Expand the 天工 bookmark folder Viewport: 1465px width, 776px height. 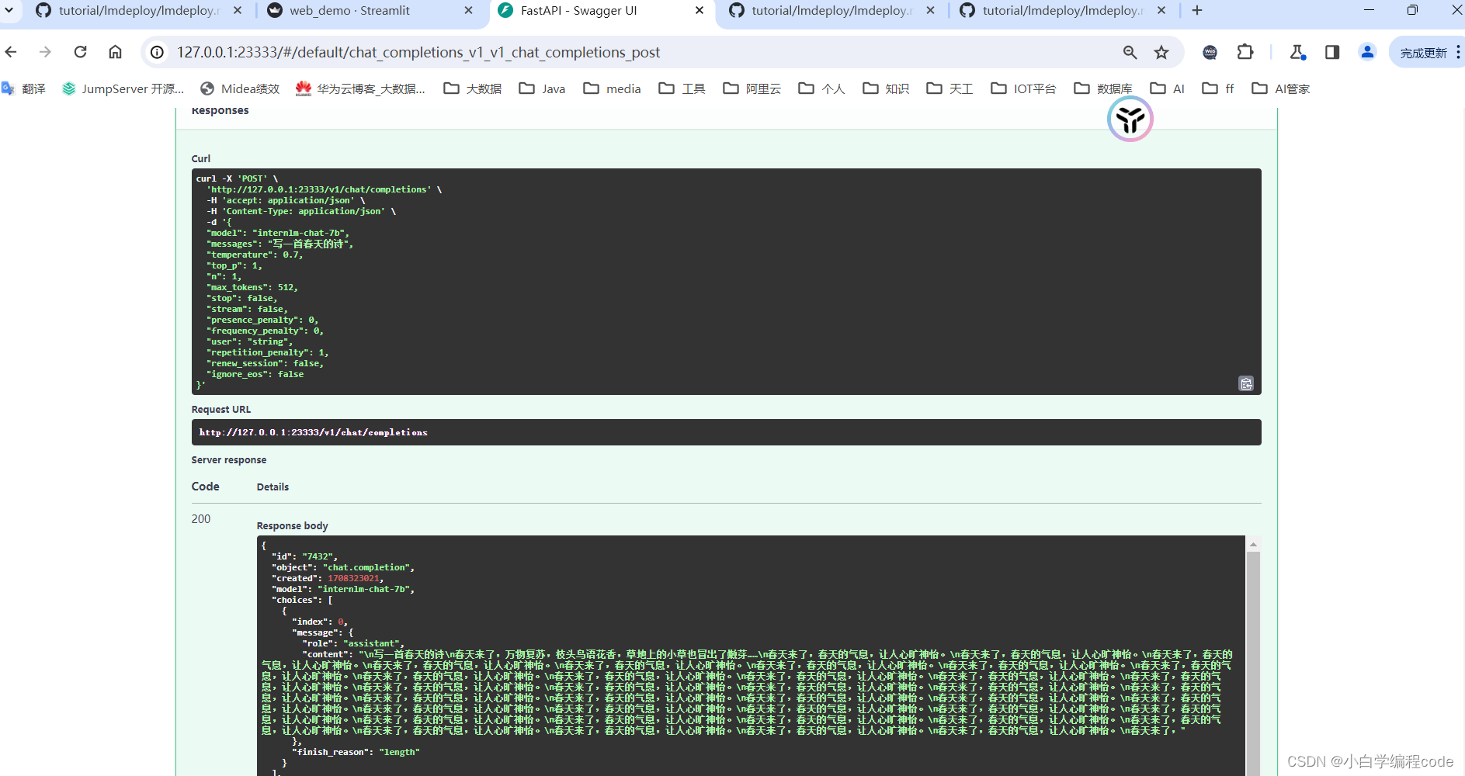click(x=949, y=88)
